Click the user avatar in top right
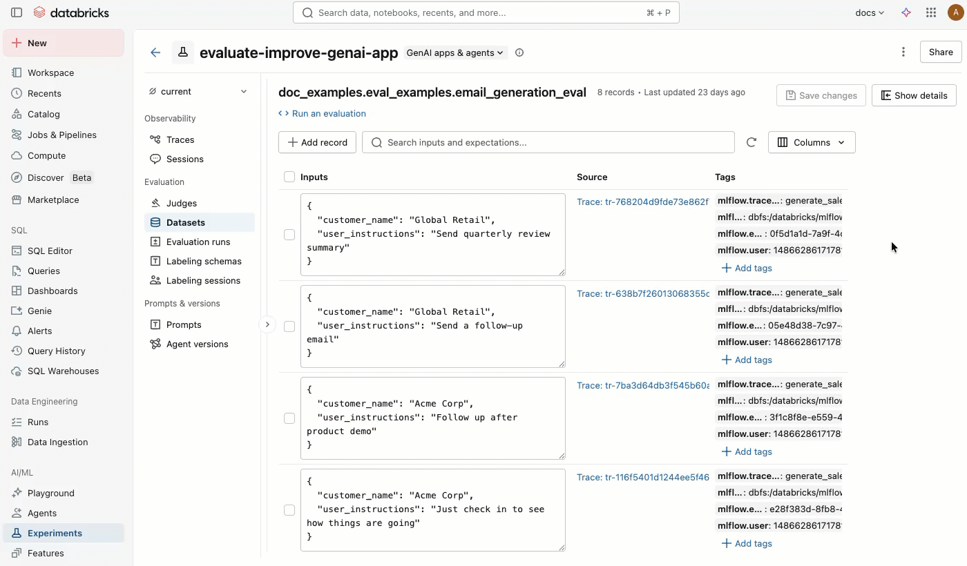 click(x=955, y=12)
